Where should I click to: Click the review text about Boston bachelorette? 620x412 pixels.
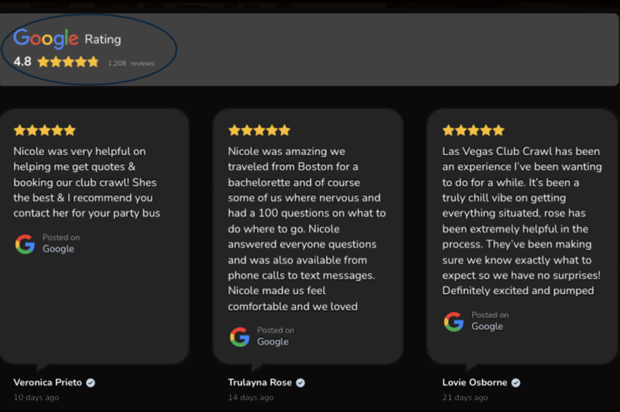coord(307,229)
